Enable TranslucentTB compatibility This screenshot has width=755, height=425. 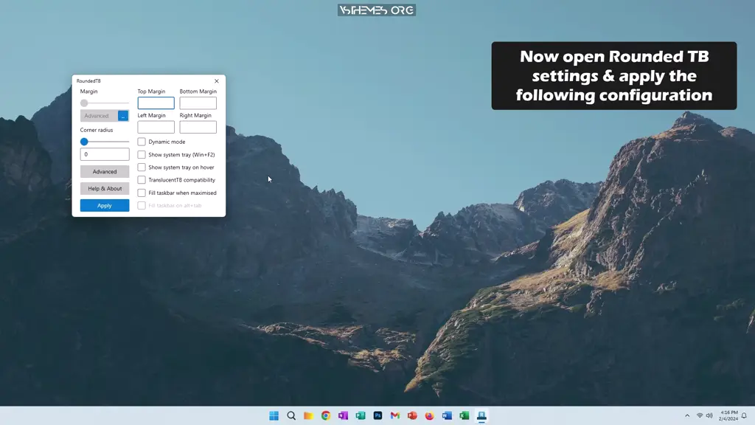pyautogui.click(x=141, y=180)
